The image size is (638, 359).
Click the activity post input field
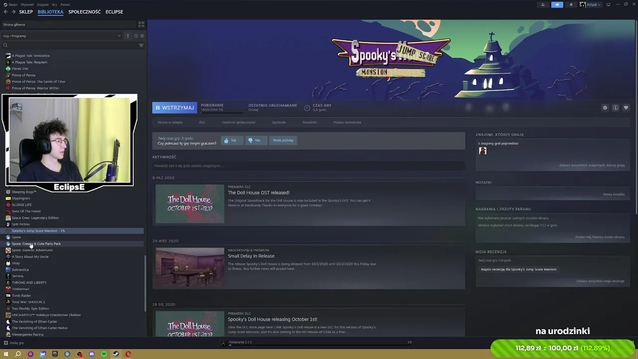tap(309, 166)
